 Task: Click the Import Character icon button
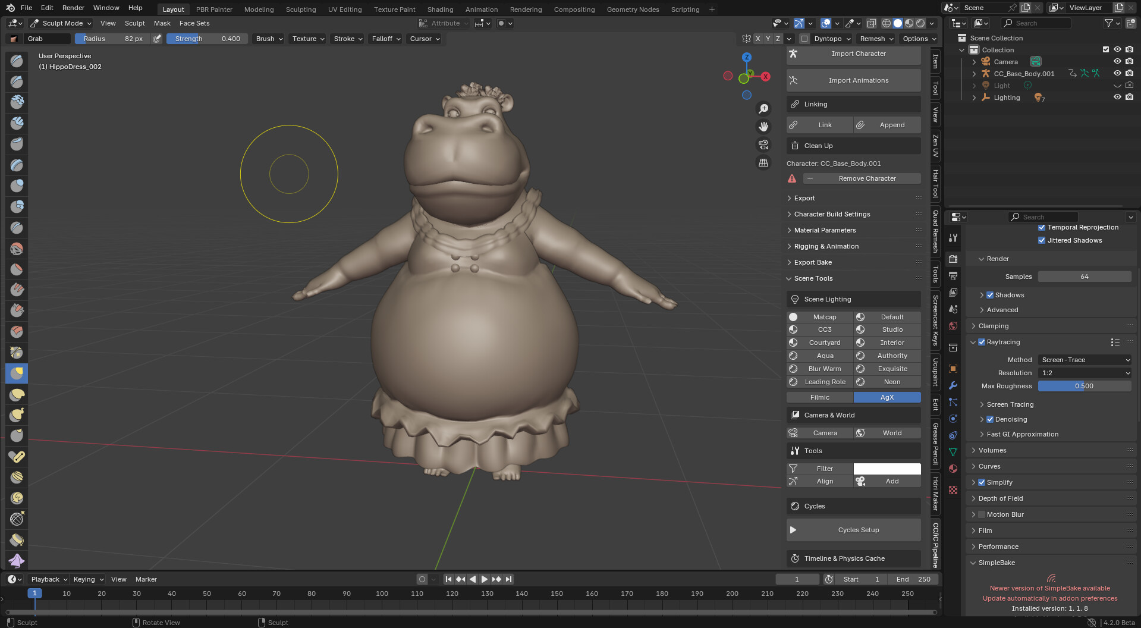tap(853, 54)
